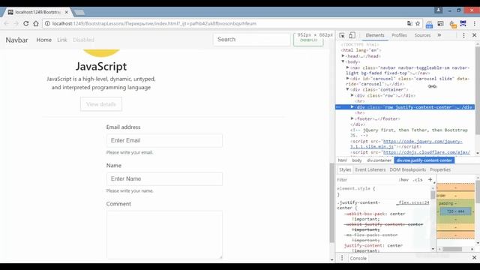Open Chrome user profile button
This screenshot has height=270, width=480.
pos(438,10)
